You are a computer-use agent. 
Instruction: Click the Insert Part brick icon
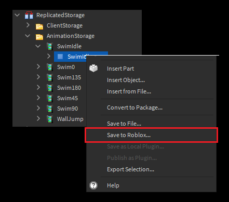[93, 68]
